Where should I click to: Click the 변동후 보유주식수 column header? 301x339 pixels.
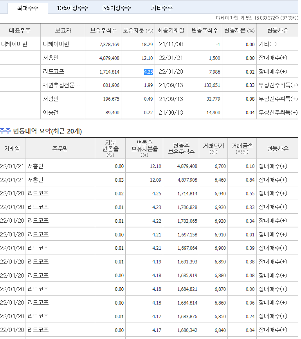tap(181, 148)
